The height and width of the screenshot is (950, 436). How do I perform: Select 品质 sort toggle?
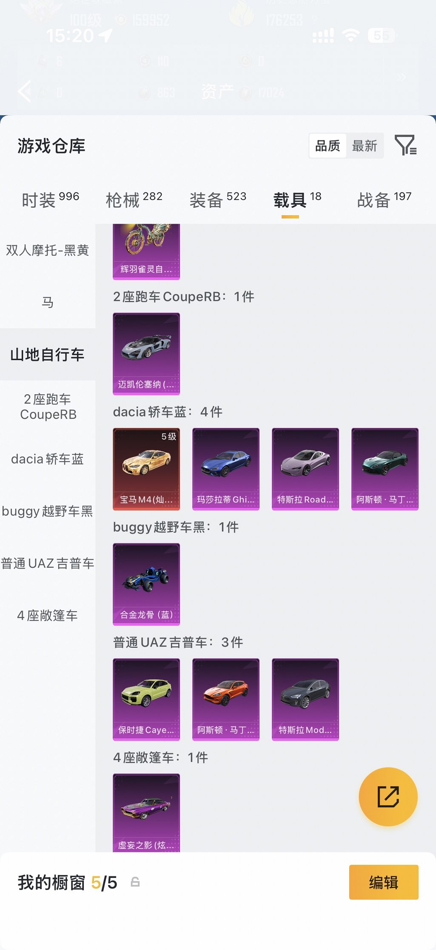[328, 146]
